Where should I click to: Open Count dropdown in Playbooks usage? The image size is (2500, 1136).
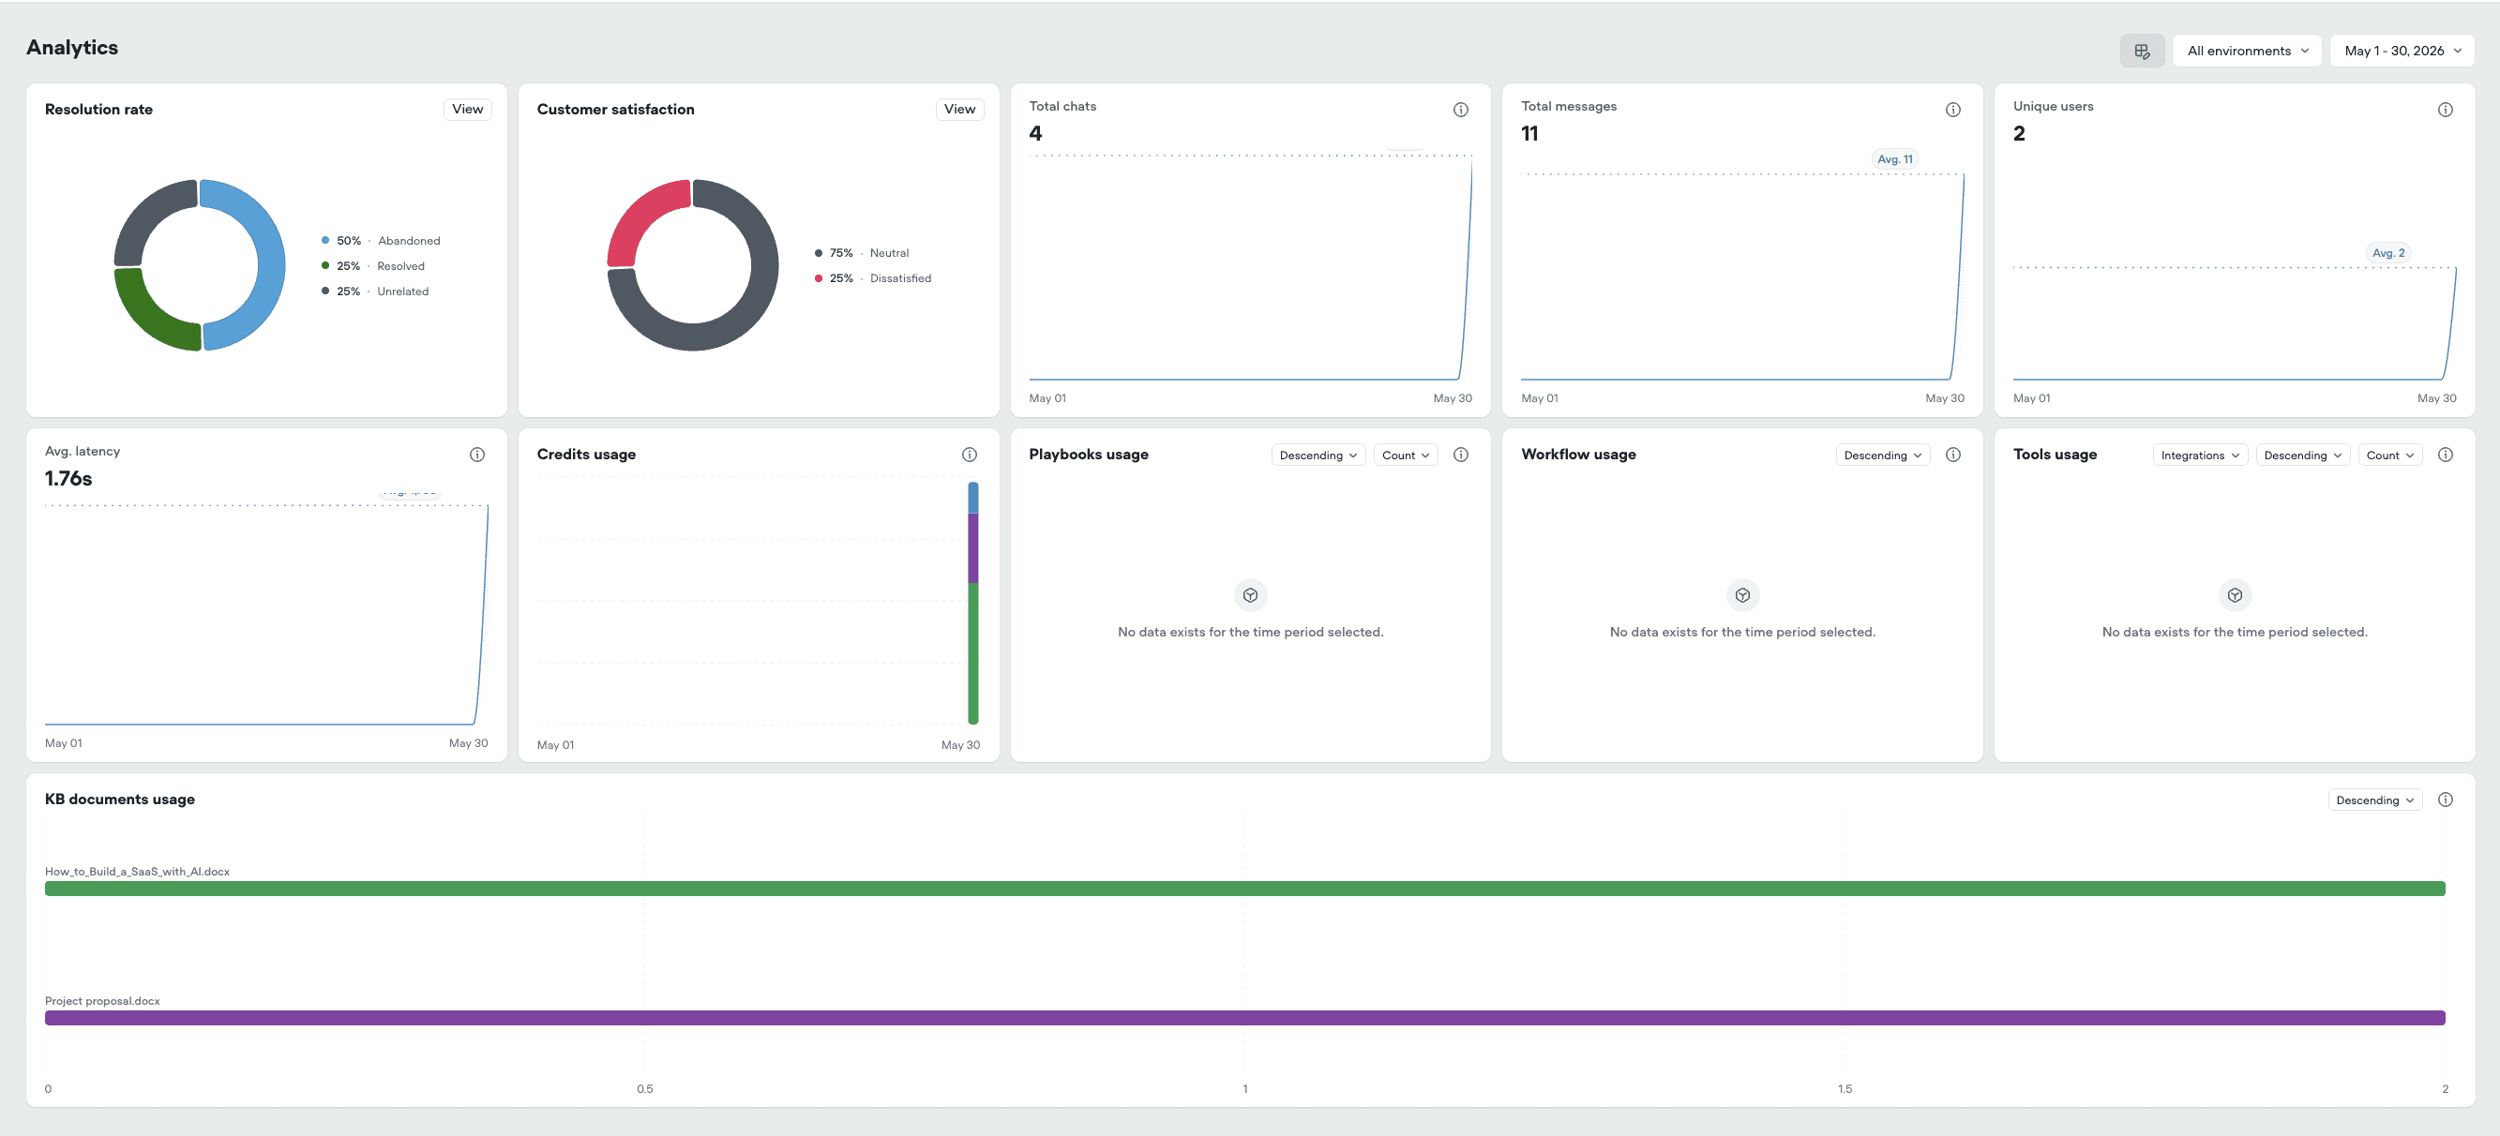(x=1406, y=455)
